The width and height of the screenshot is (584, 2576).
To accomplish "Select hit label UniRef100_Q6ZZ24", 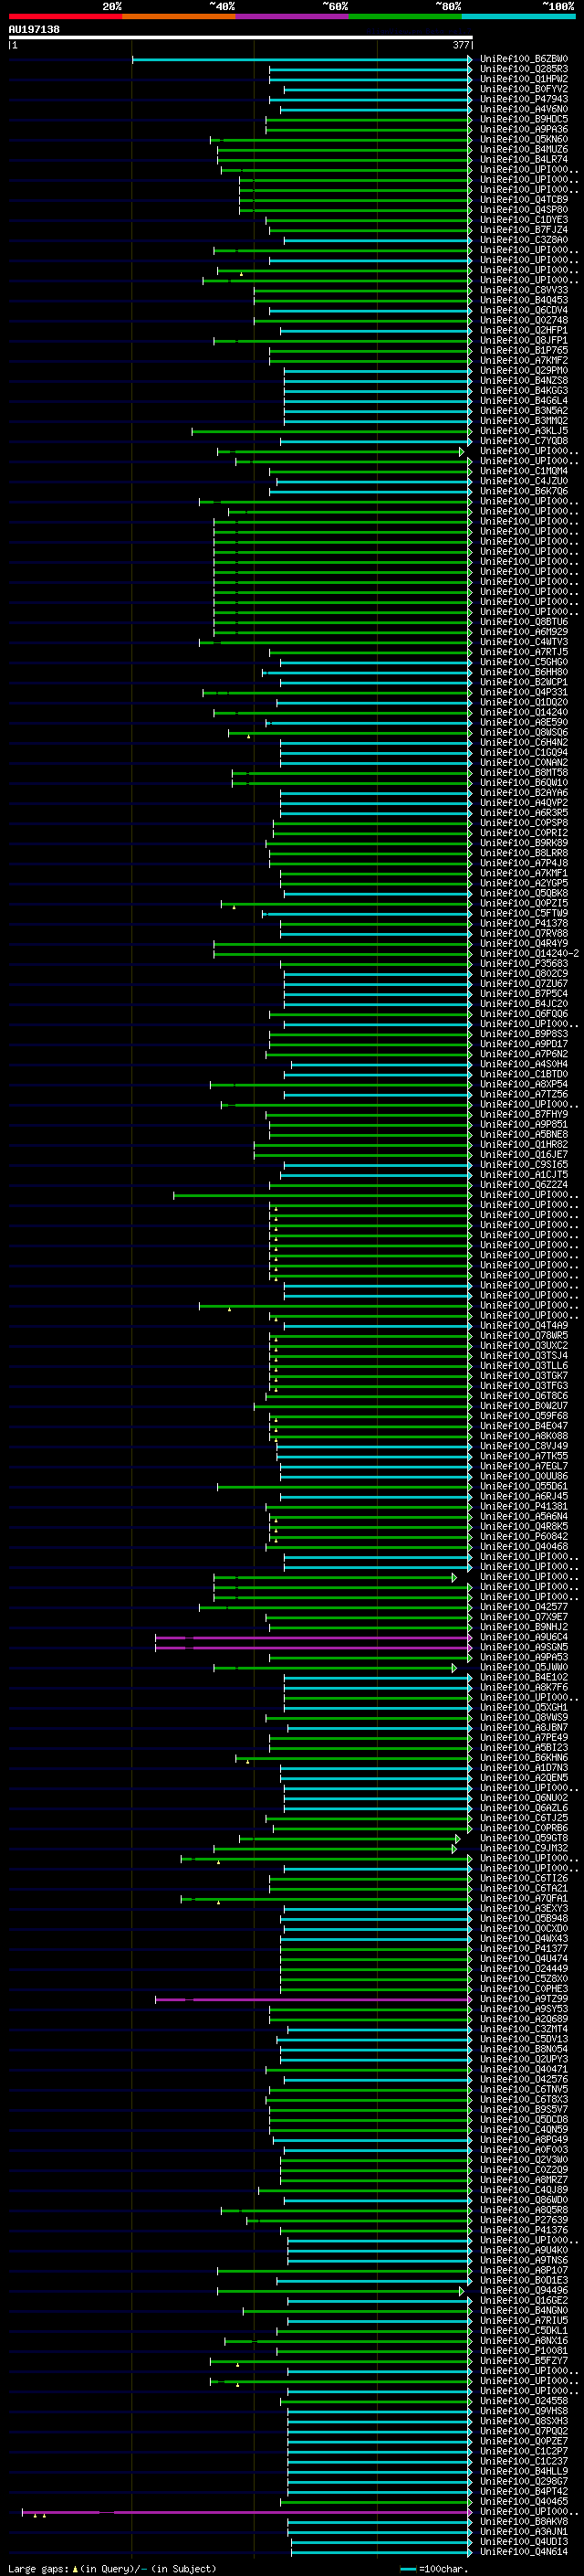I will [x=524, y=1185].
